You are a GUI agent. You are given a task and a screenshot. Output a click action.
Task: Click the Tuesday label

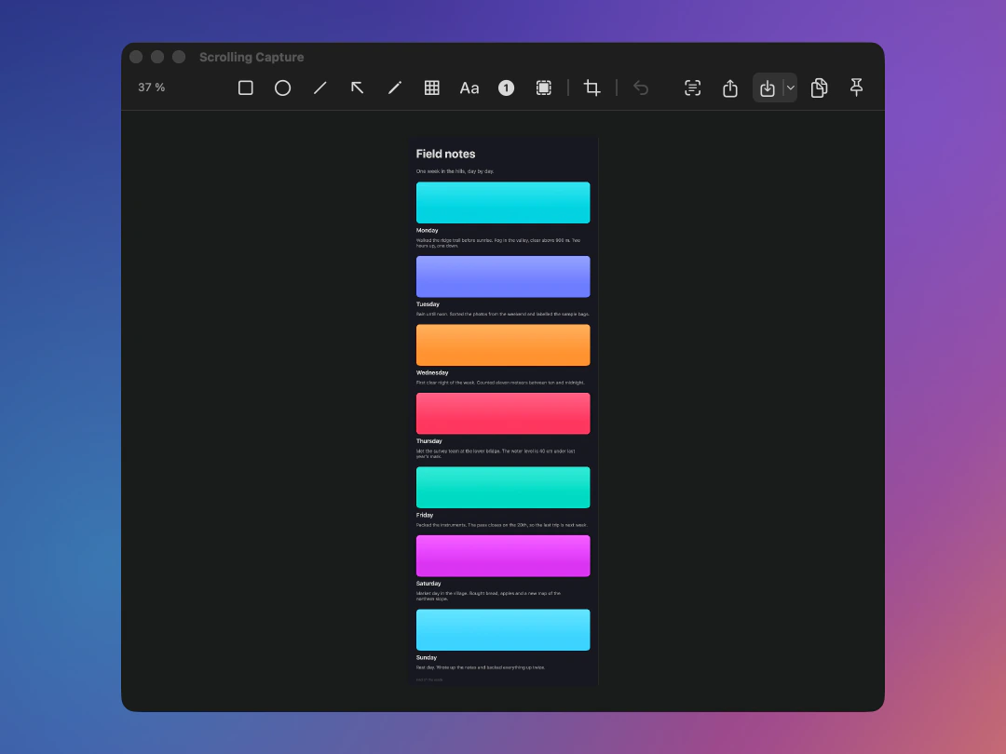428,303
